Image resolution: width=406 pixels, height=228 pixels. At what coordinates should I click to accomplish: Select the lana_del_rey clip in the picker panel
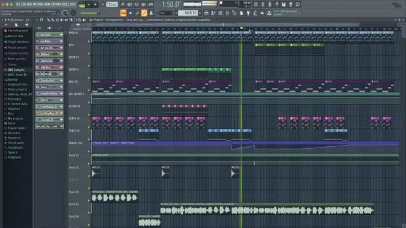coord(49,127)
